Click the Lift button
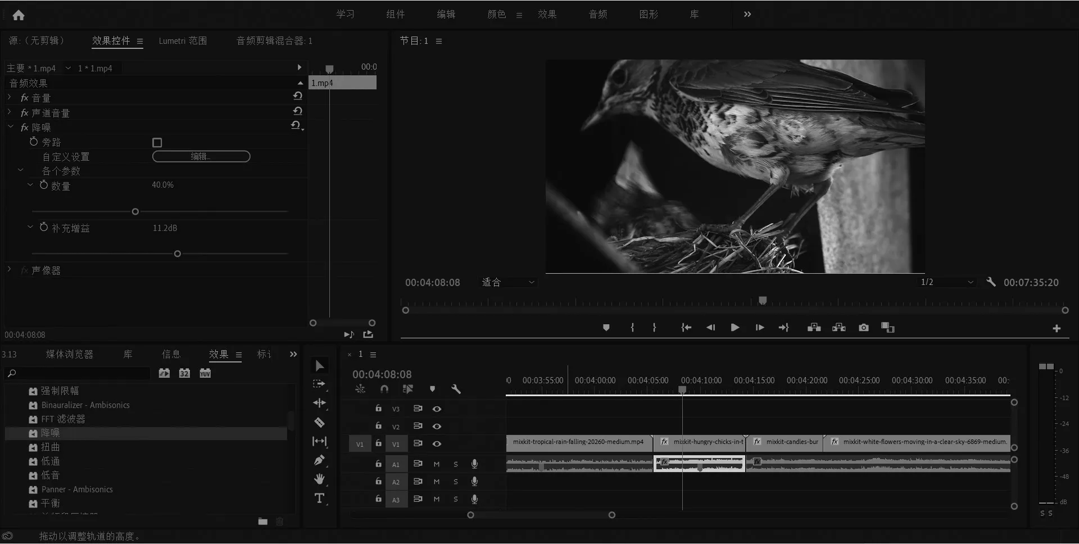Screen dimensions: 1079x544 (x=814, y=328)
